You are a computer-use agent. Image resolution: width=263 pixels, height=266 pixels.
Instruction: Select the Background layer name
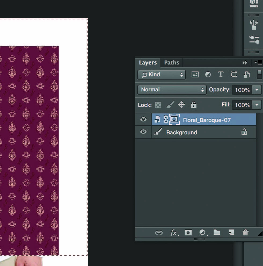tap(182, 132)
